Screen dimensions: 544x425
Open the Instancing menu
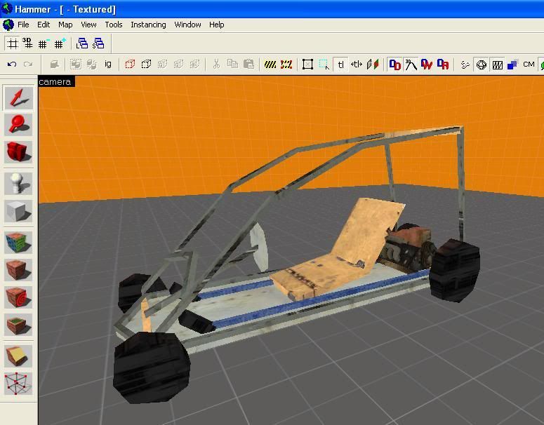pyautogui.click(x=148, y=25)
